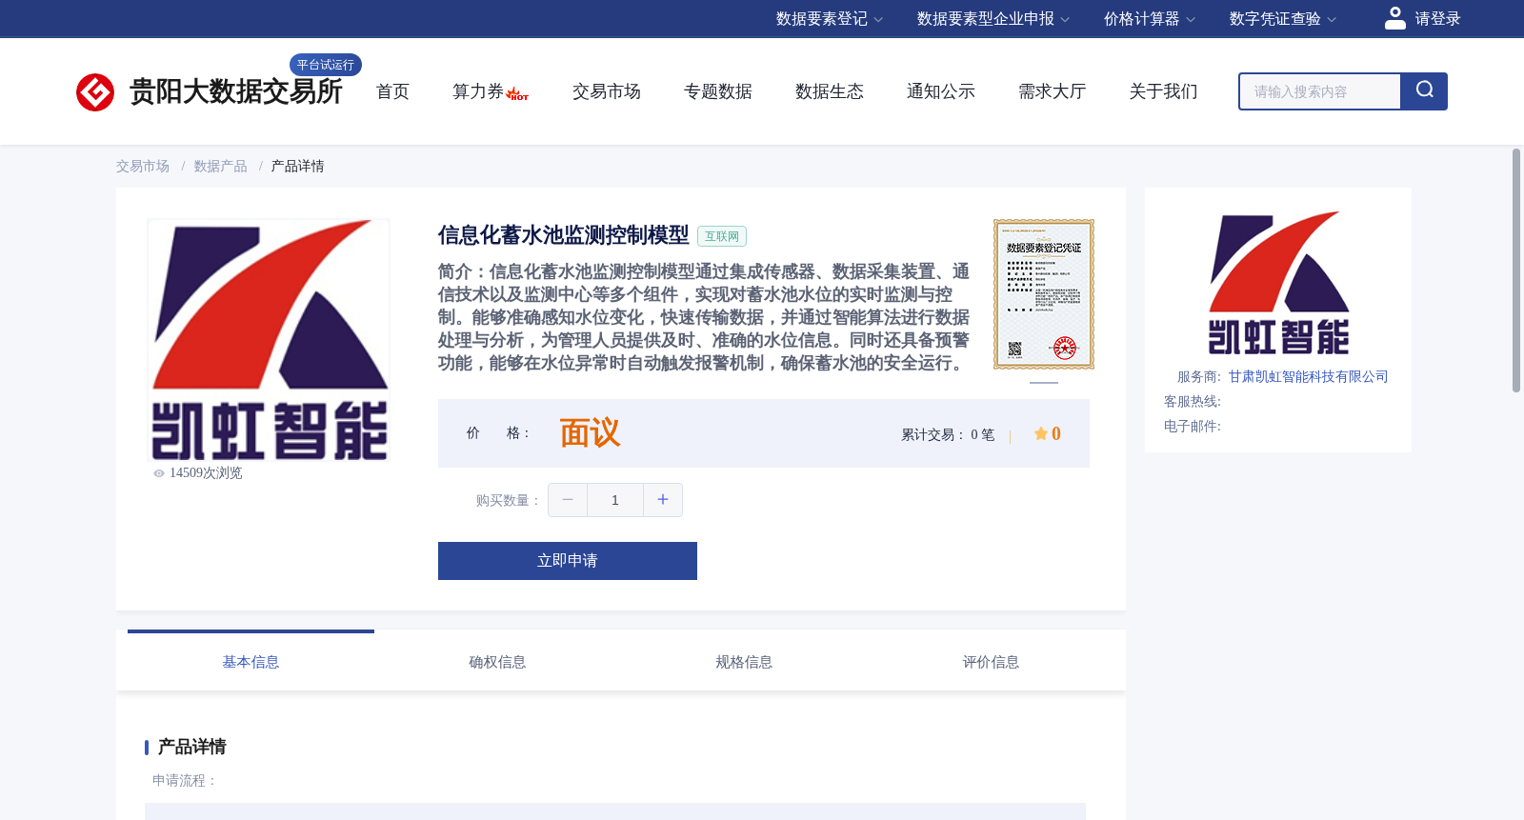Viewport: 1524px width, 820px height.
Task: Click the 累计交易：0 笔 text
Action: pyautogui.click(x=948, y=435)
